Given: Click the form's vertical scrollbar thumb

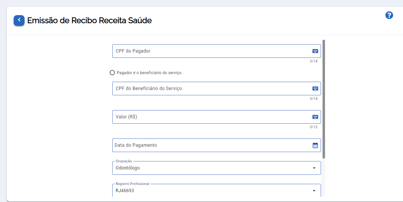Looking at the screenshot, I should pos(324,99).
